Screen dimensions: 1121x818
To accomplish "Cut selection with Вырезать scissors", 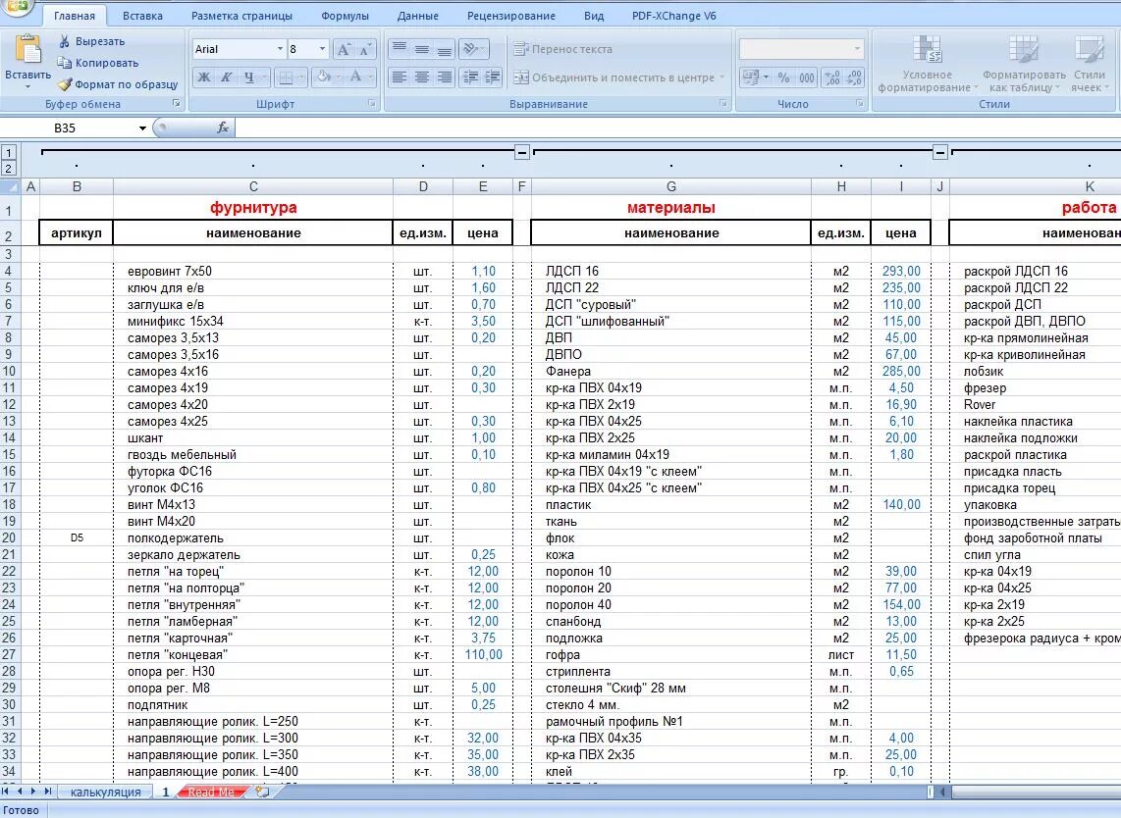I will 91,41.
